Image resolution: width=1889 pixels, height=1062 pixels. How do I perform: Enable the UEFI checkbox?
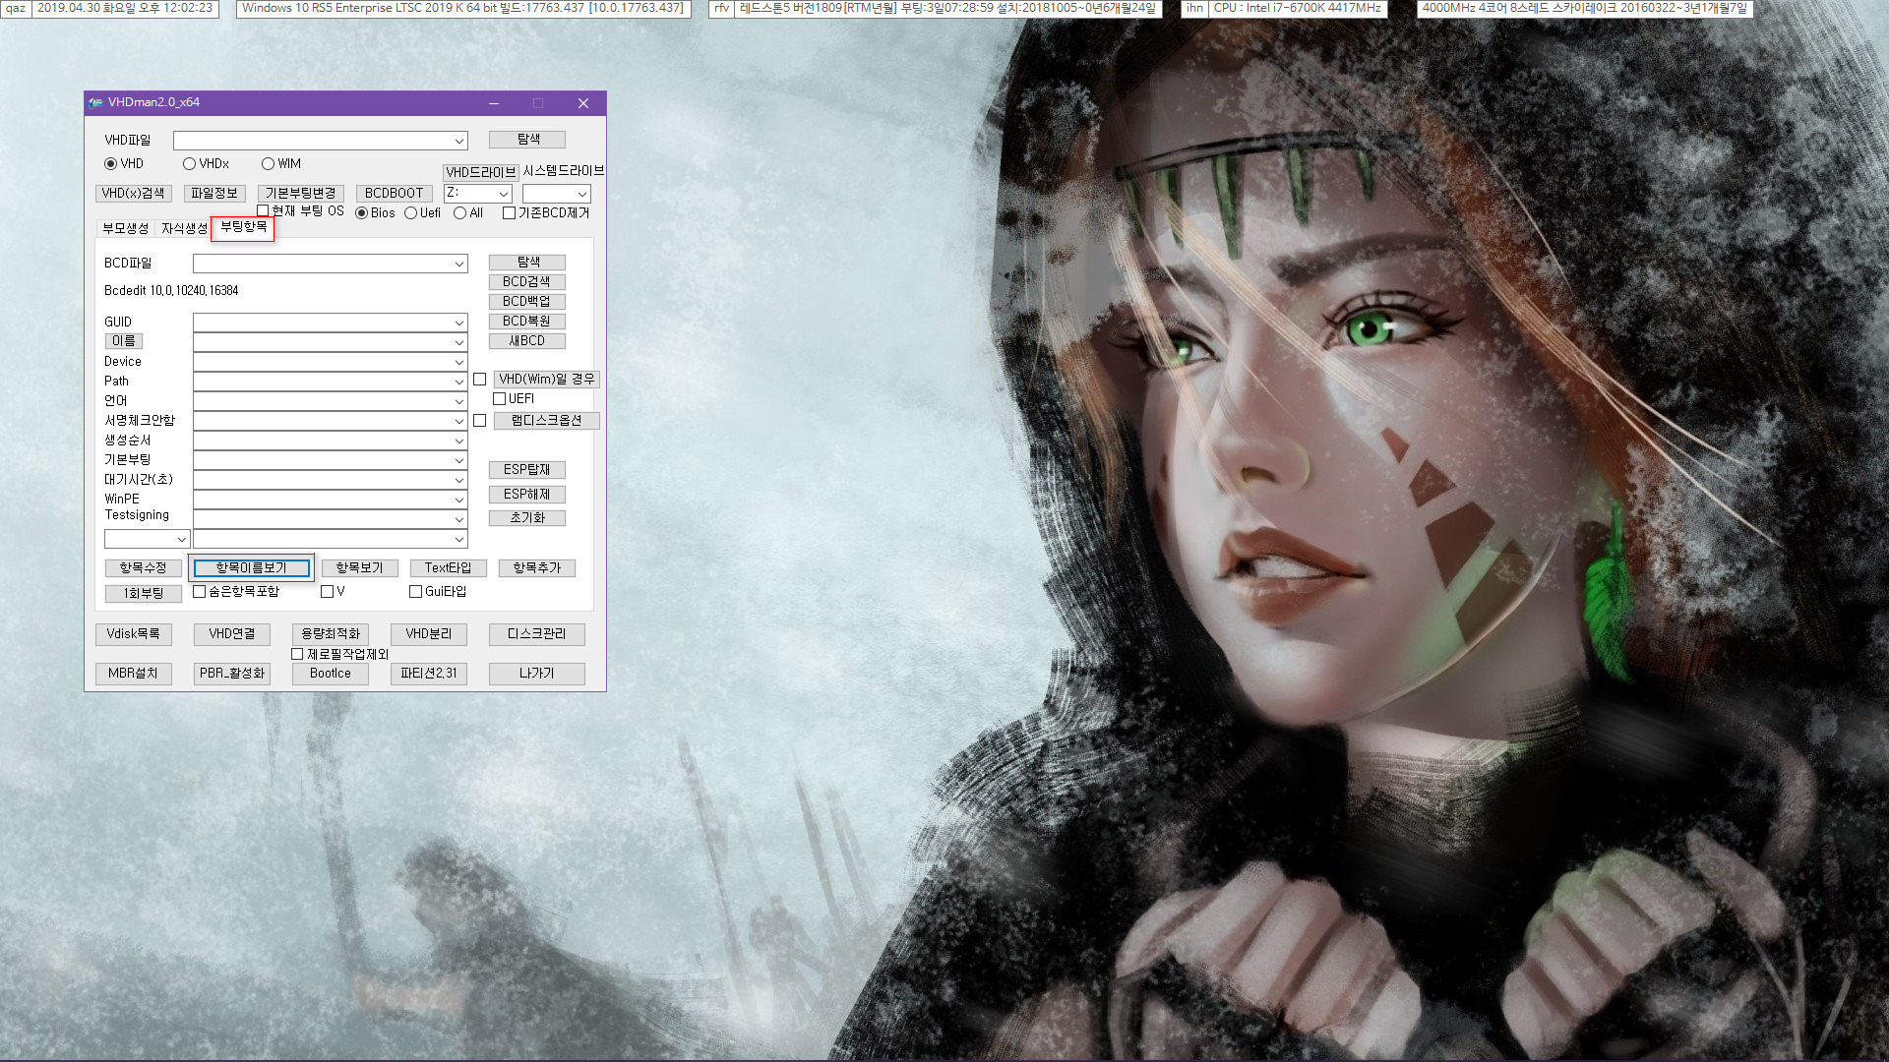498,398
